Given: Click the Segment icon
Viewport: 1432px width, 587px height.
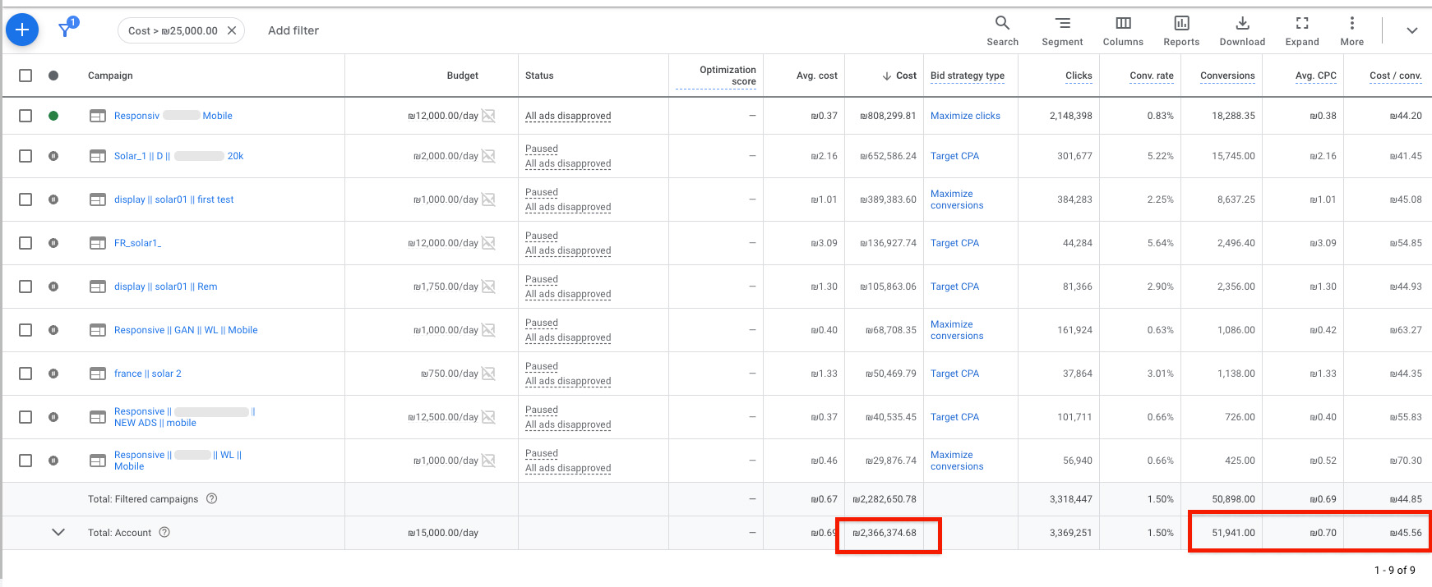Looking at the screenshot, I should [1062, 30].
